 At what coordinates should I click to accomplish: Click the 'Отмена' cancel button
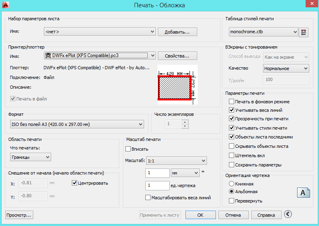233,215
